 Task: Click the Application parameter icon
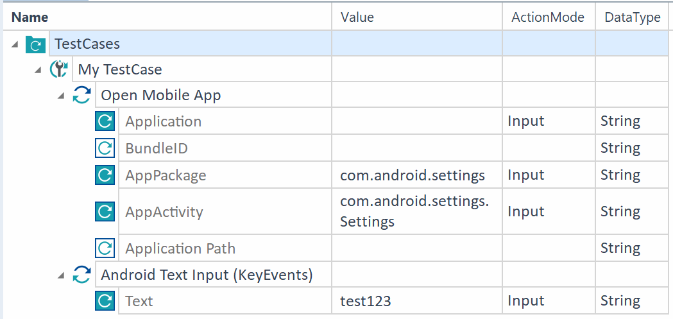105,121
